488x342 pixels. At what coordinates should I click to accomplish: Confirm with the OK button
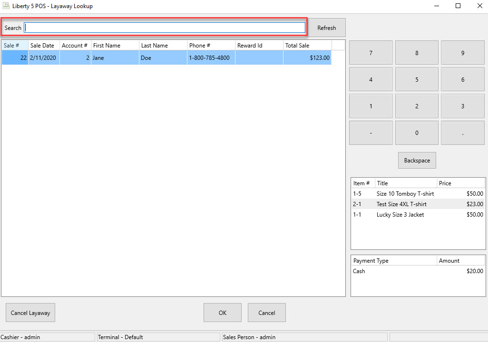[223, 313]
